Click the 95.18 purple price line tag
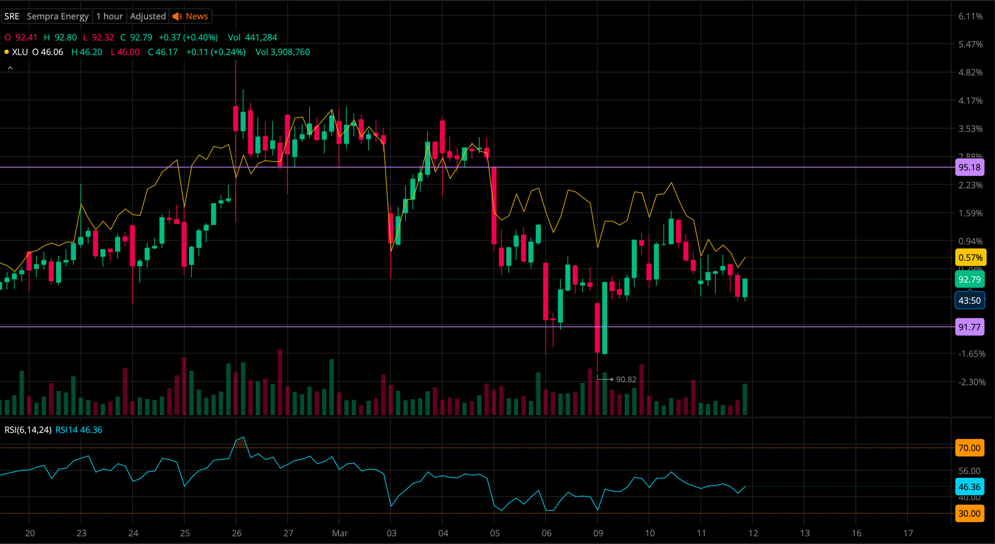Screen dimensions: 995x544 969,168
